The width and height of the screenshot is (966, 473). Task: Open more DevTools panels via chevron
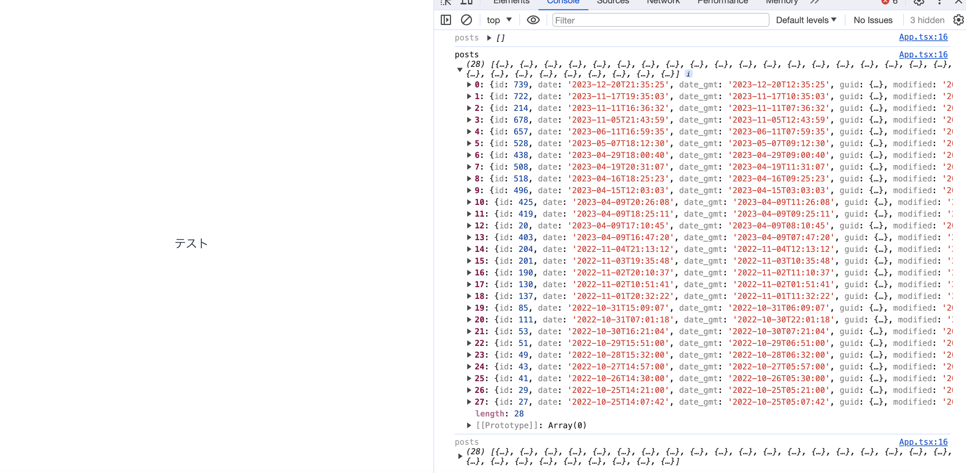click(815, 3)
